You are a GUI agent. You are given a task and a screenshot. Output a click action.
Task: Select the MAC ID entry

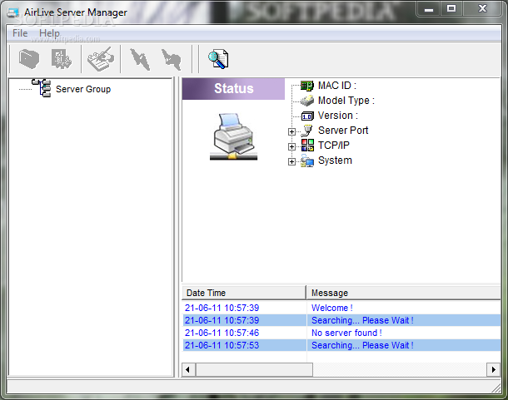[x=337, y=86]
